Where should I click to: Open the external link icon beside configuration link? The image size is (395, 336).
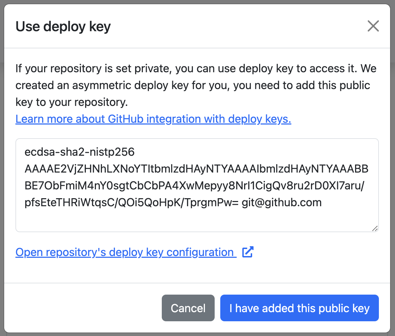248,252
